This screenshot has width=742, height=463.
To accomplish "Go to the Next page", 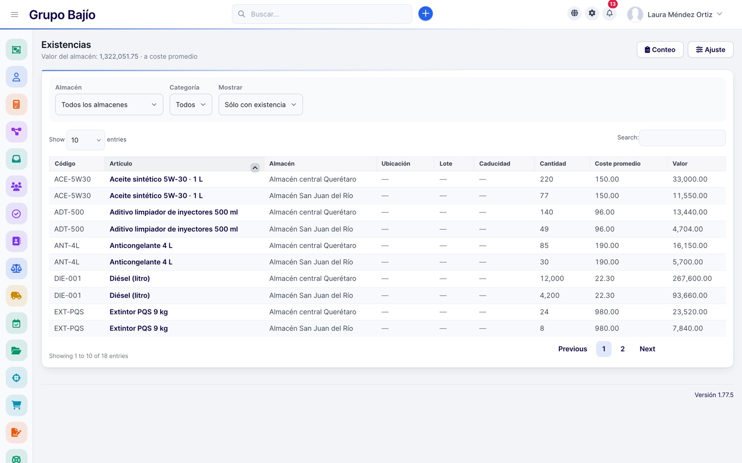I will click(x=647, y=349).
